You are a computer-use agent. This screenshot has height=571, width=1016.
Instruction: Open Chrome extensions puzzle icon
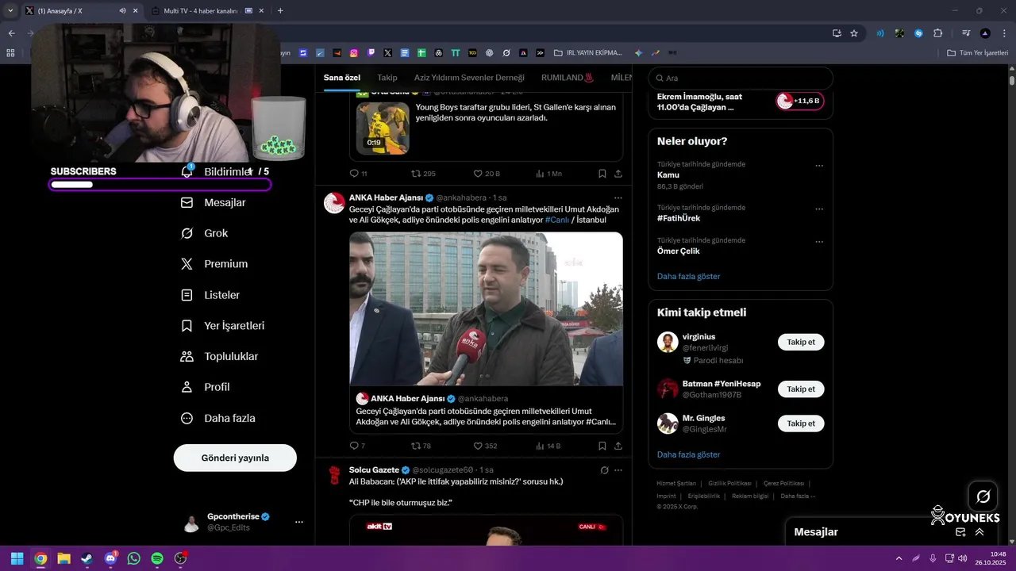938,33
